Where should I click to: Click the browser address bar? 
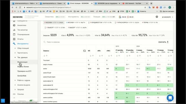coord(83,8)
